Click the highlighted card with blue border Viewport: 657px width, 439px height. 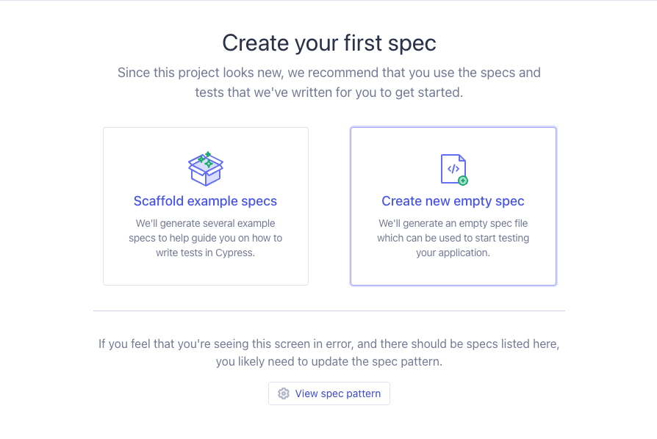tap(453, 206)
